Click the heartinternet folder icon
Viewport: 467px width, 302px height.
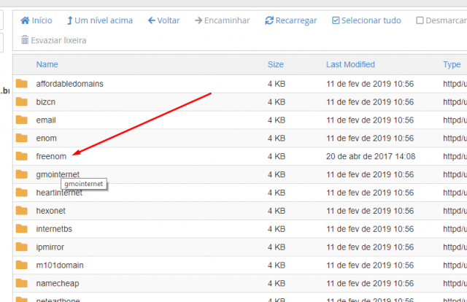click(22, 193)
